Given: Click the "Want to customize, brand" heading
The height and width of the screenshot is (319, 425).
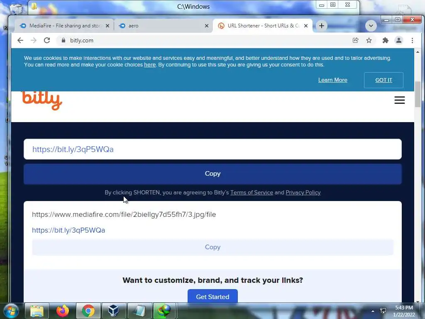Looking at the screenshot, I should pos(212,280).
